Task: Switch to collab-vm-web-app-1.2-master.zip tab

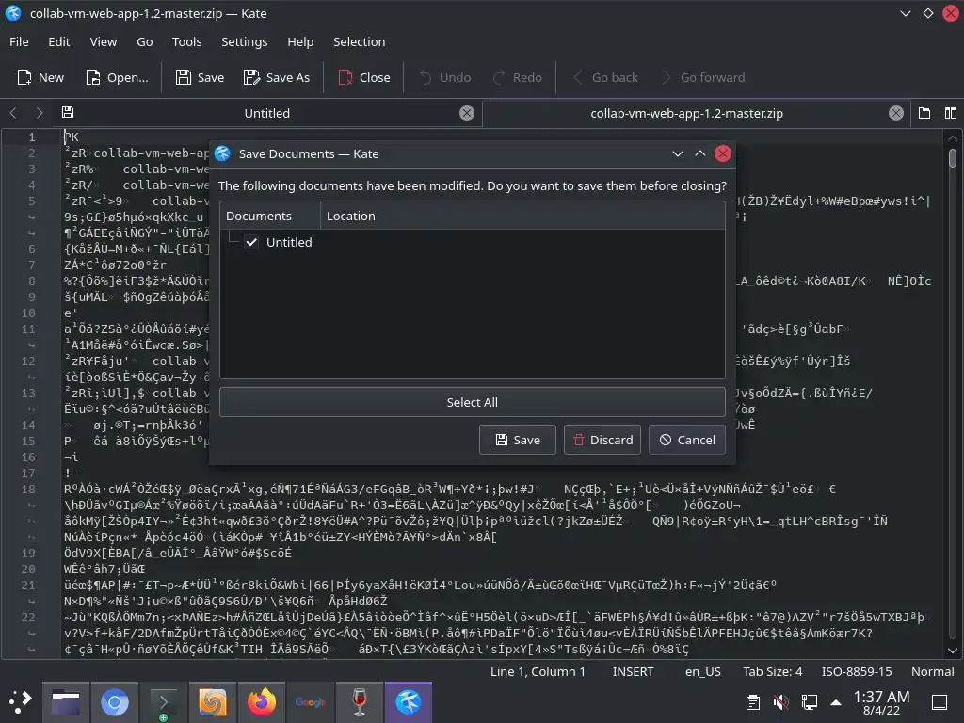Action: click(x=686, y=113)
